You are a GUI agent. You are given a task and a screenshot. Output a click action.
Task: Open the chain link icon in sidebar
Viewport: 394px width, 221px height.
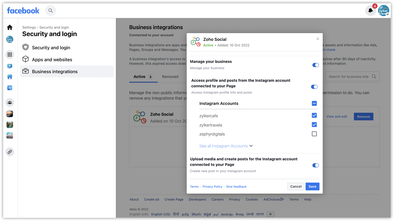[10, 152]
